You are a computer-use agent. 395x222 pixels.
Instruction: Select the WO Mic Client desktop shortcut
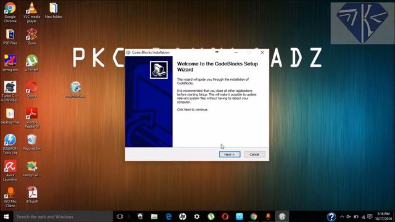[10, 197]
